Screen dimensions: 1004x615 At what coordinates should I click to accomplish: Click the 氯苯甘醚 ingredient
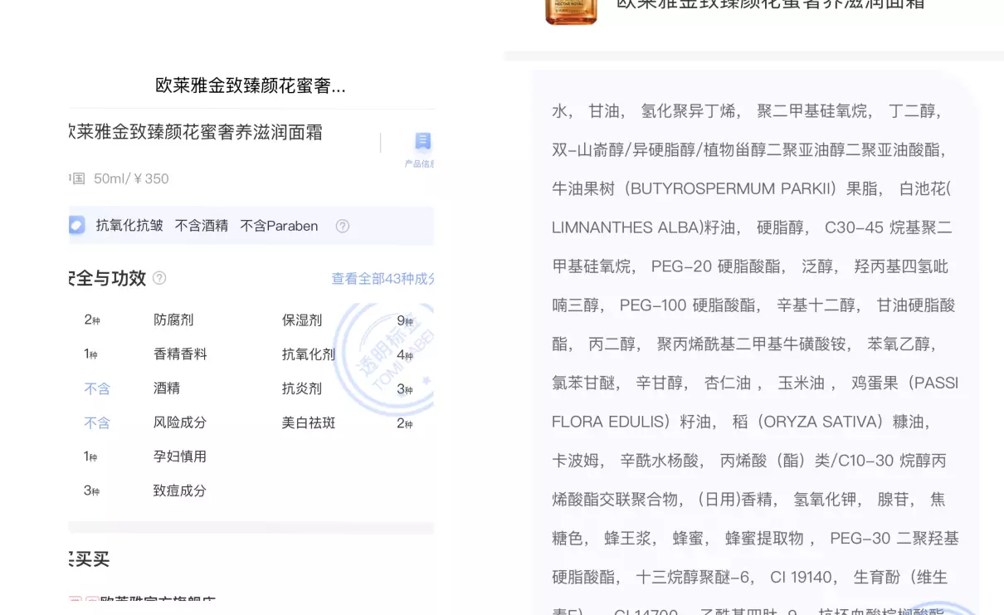point(585,383)
